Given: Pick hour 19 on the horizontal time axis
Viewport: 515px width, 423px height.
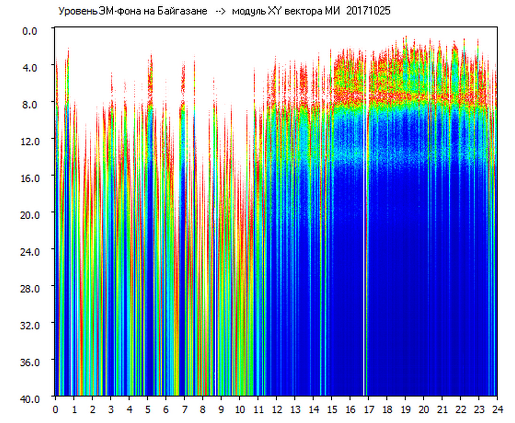Looking at the screenshot, I should [x=405, y=409].
